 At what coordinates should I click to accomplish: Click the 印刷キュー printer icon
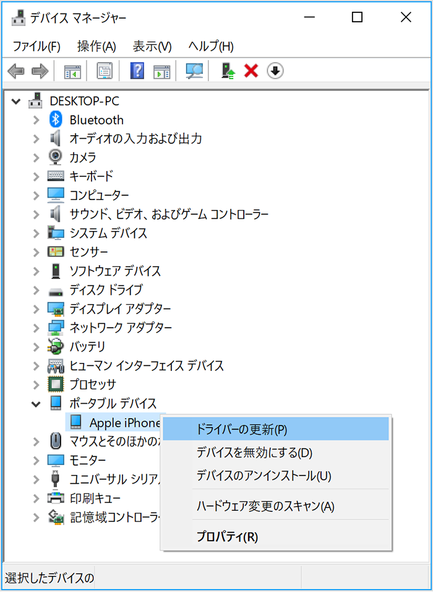pyautogui.click(x=56, y=498)
